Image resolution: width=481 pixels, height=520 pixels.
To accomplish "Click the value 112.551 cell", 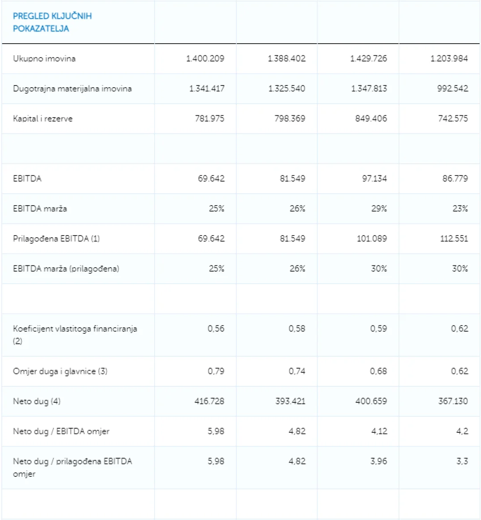I will click(454, 239).
